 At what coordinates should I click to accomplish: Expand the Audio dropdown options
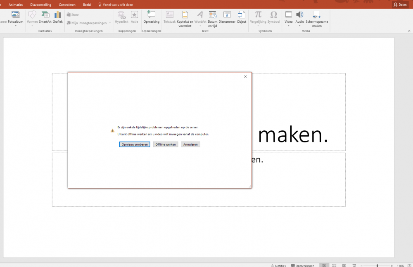[x=300, y=26]
